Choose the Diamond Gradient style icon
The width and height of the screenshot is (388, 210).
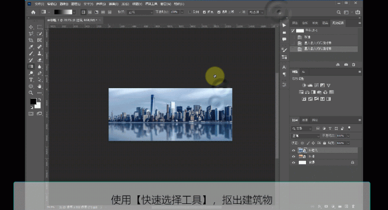pyautogui.click(x=110, y=12)
